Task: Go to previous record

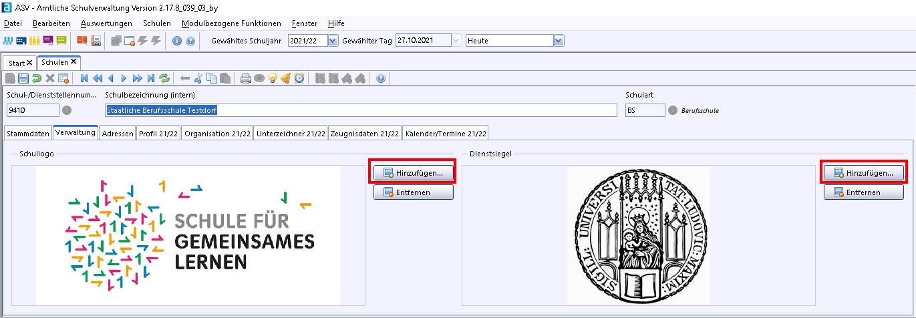Action: [110, 78]
